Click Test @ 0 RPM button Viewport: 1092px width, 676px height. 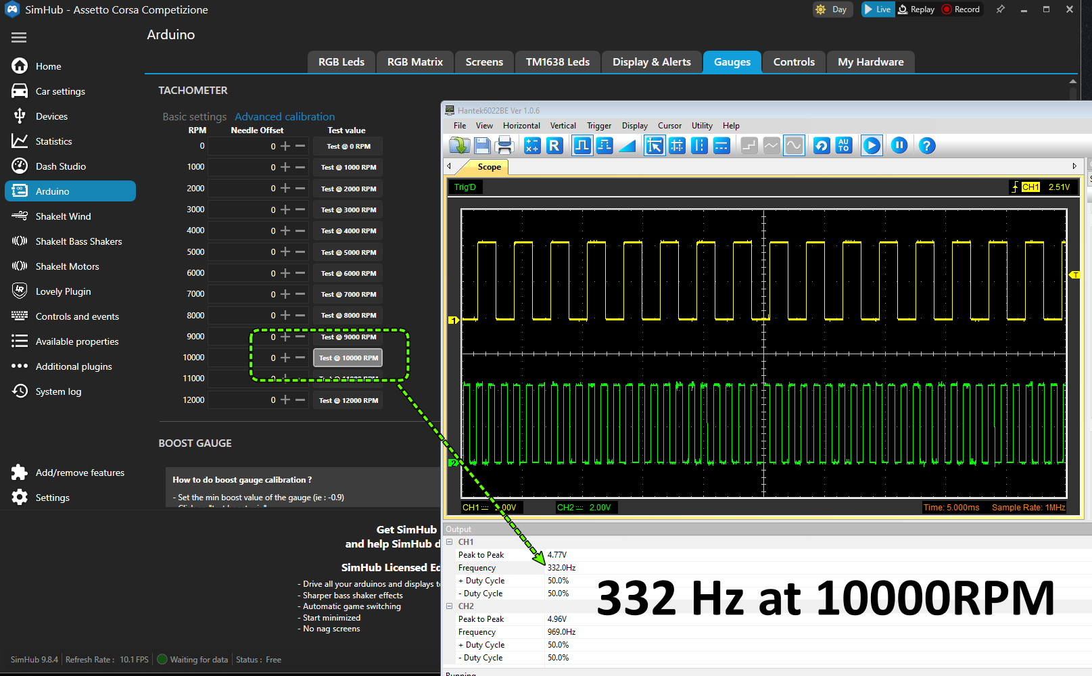pyautogui.click(x=348, y=146)
